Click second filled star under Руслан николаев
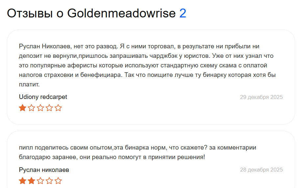Image resolution: width=300 pixels, height=188 pixels. (32, 181)
